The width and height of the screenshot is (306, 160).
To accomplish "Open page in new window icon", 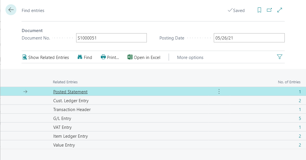I will pyautogui.click(x=269, y=10).
